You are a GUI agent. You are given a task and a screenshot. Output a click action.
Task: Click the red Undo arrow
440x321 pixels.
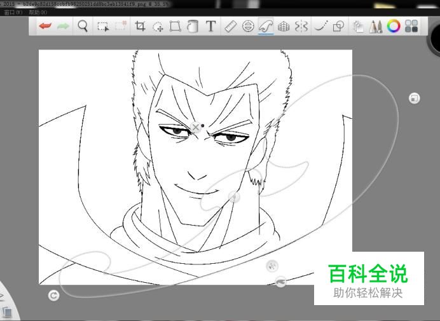pos(45,26)
